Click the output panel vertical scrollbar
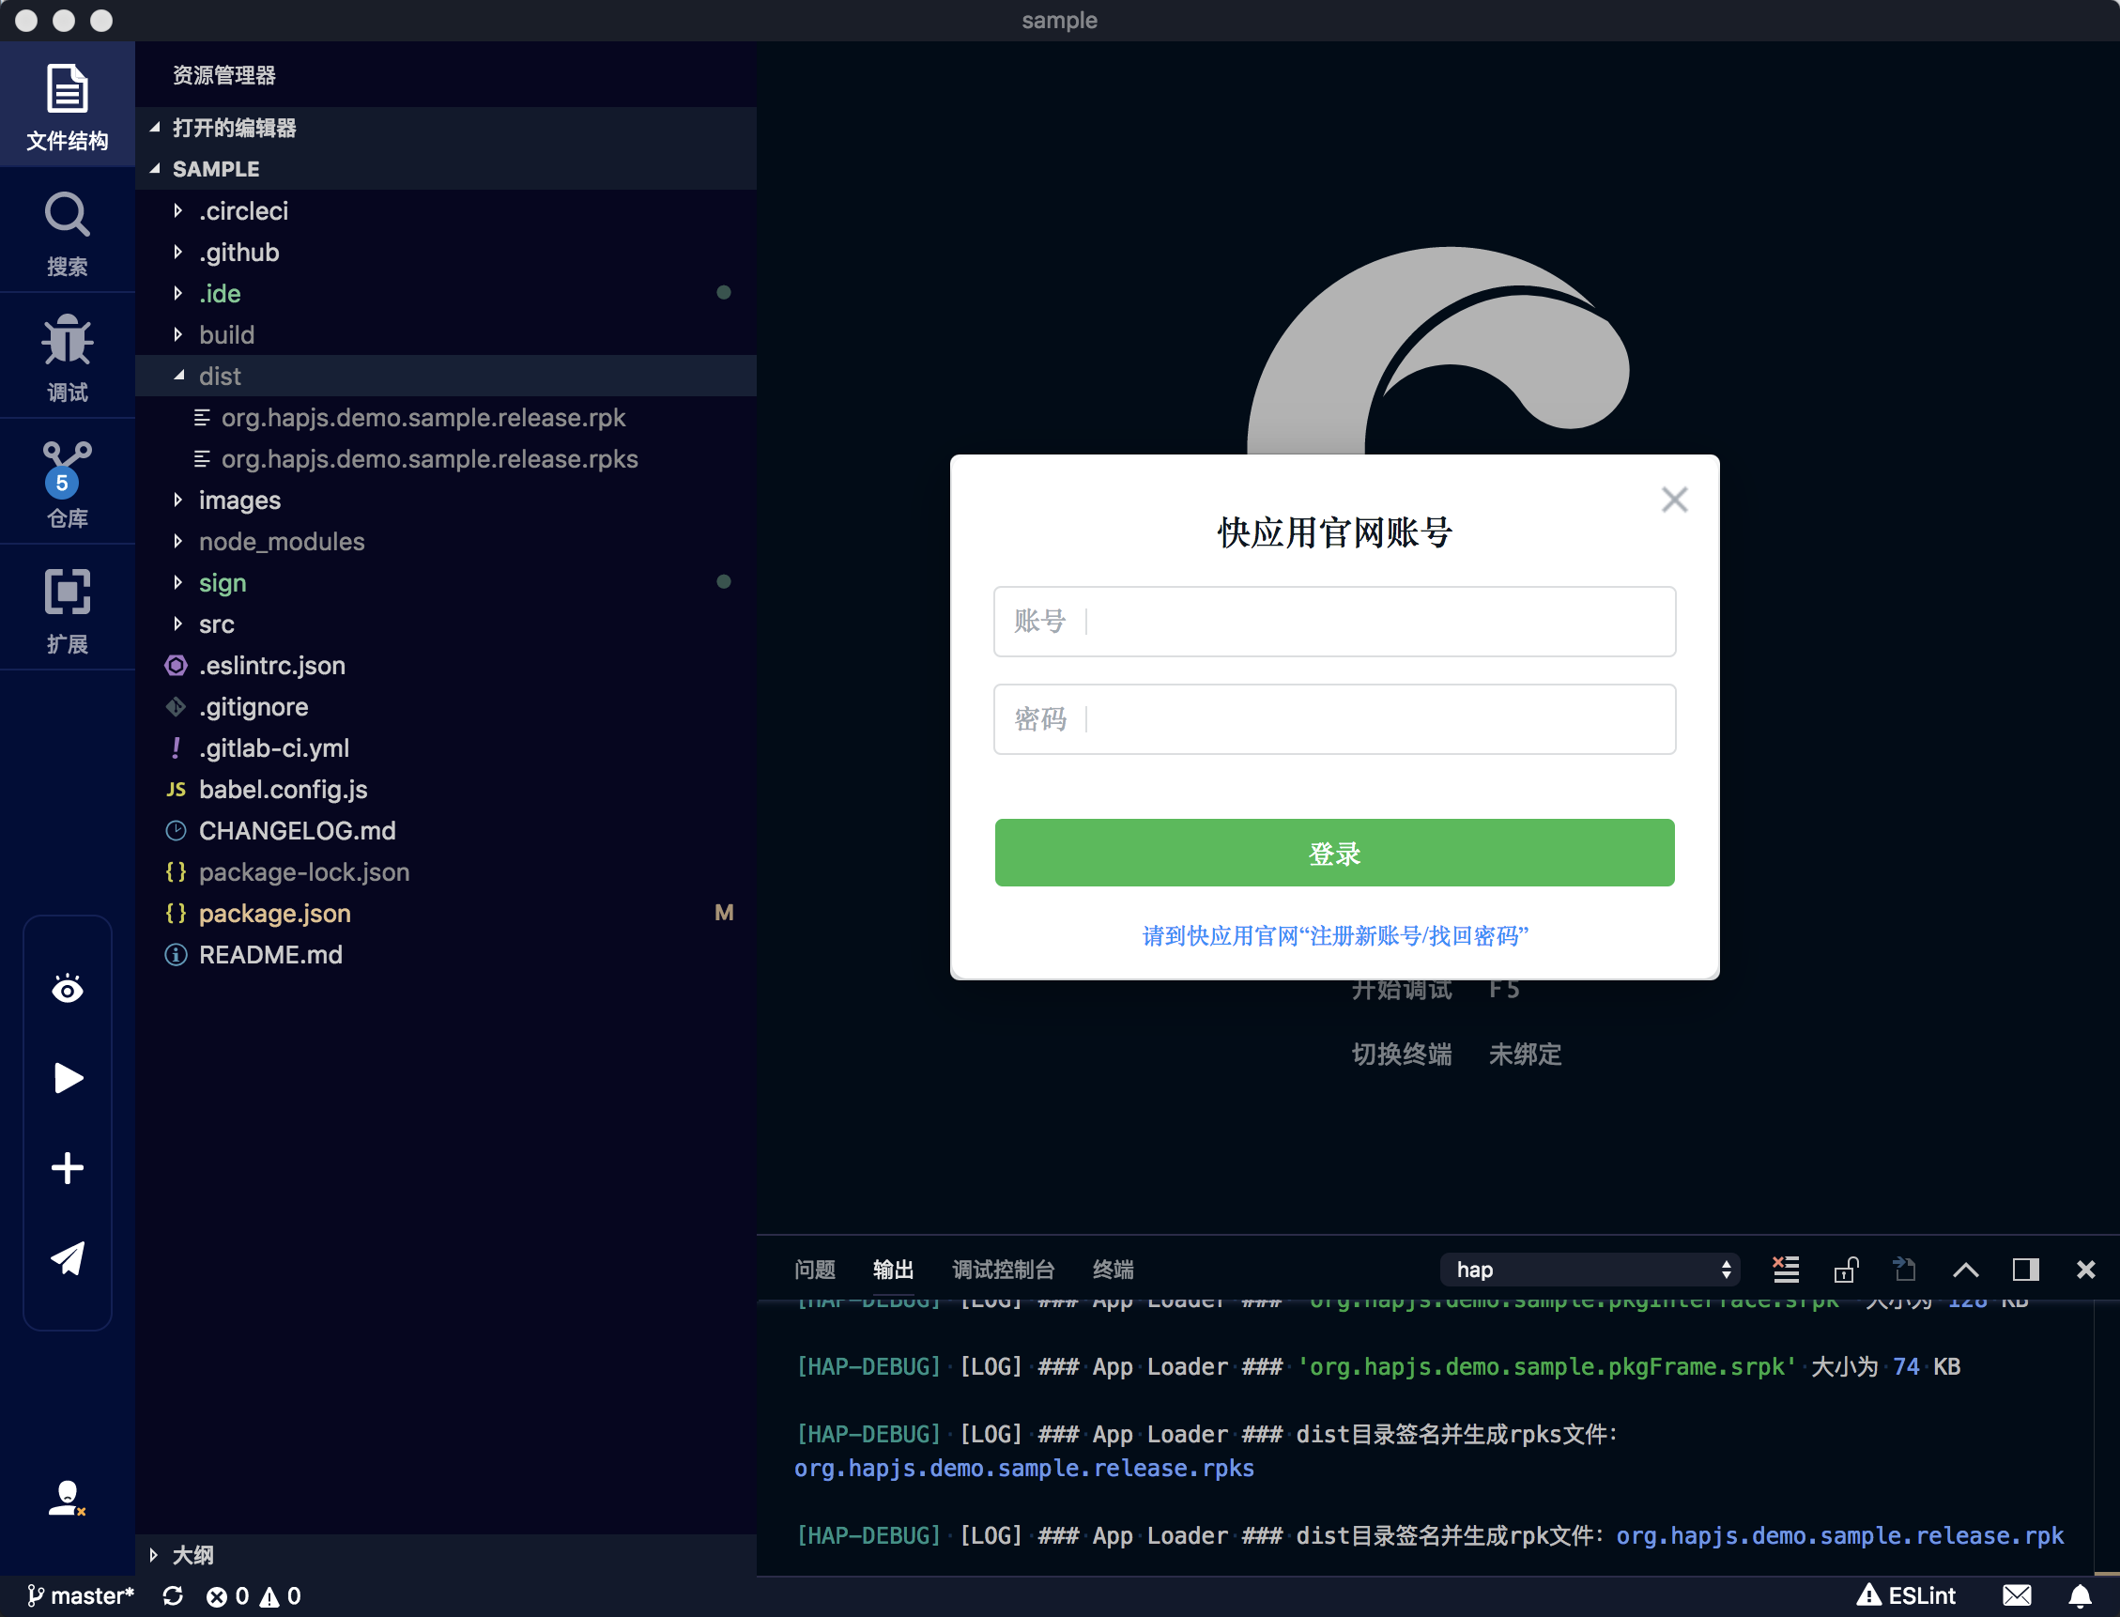2120x1617 pixels. pyautogui.click(x=2106, y=1437)
